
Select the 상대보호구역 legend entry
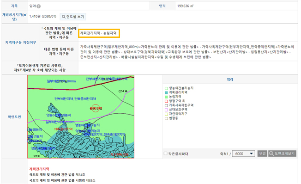point(176,110)
